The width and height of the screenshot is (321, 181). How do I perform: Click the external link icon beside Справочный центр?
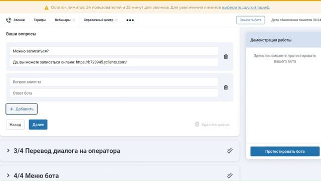(117, 20)
